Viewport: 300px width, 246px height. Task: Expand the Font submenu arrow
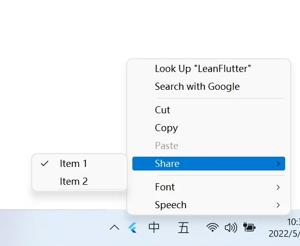(278, 187)
